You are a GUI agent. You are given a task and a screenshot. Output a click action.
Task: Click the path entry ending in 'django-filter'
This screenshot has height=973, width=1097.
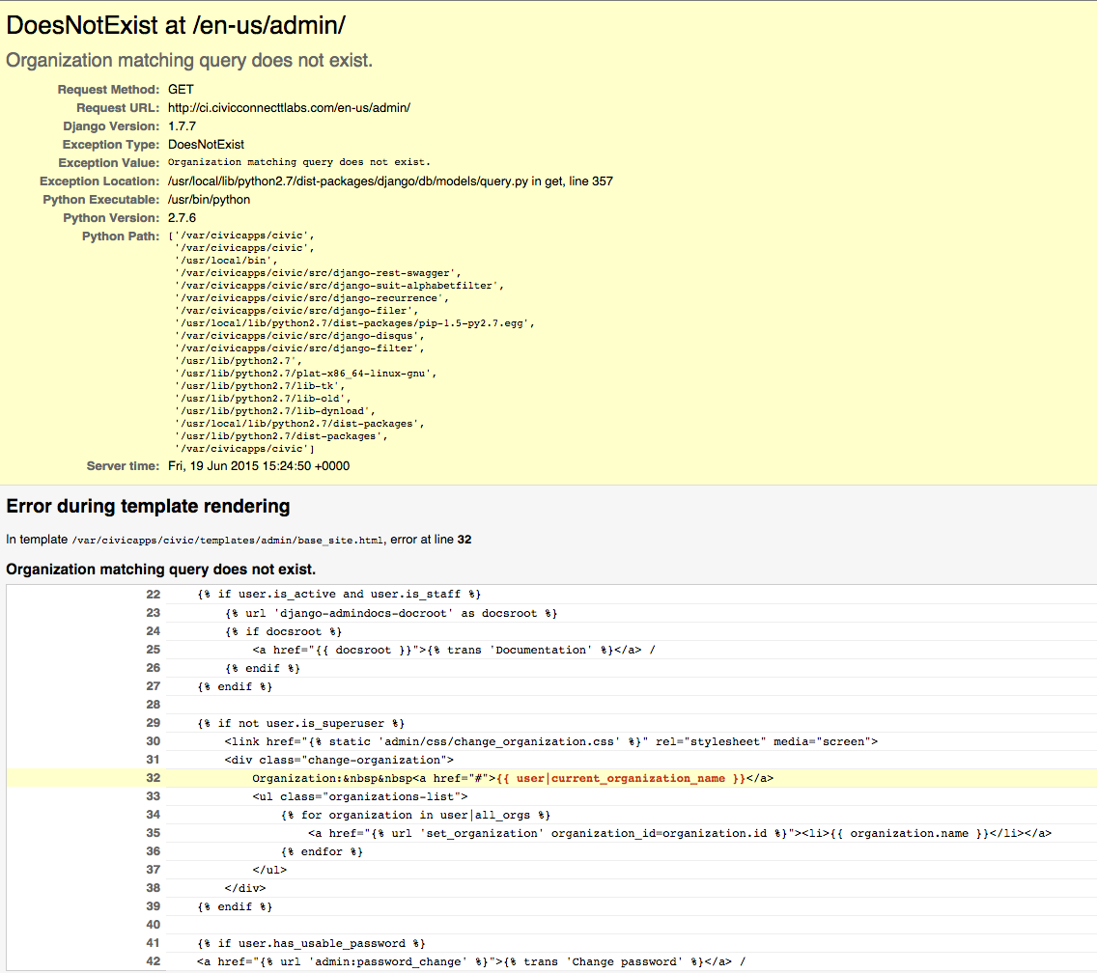pos(299,348)
